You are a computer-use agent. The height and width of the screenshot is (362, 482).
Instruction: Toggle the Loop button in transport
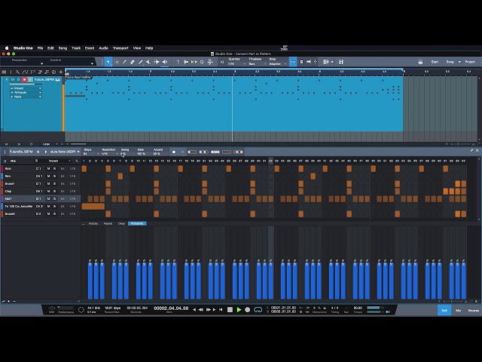pyautogui.click(x=258, y=310)
